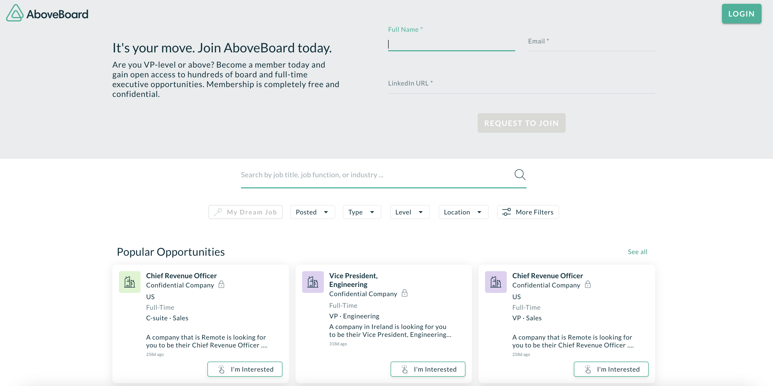Expand the Posted dropdown filter

tap(312, 212)
